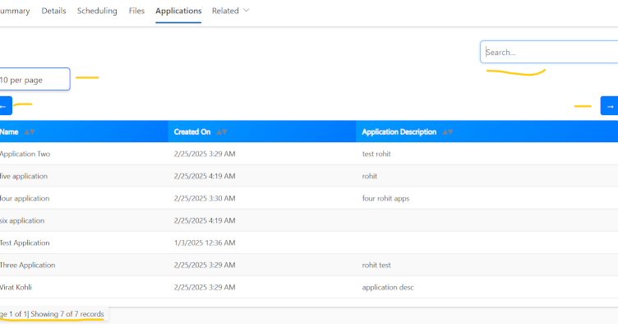
Task: Select the 'four rohit apps' description
Action: [x=385, y=198]
